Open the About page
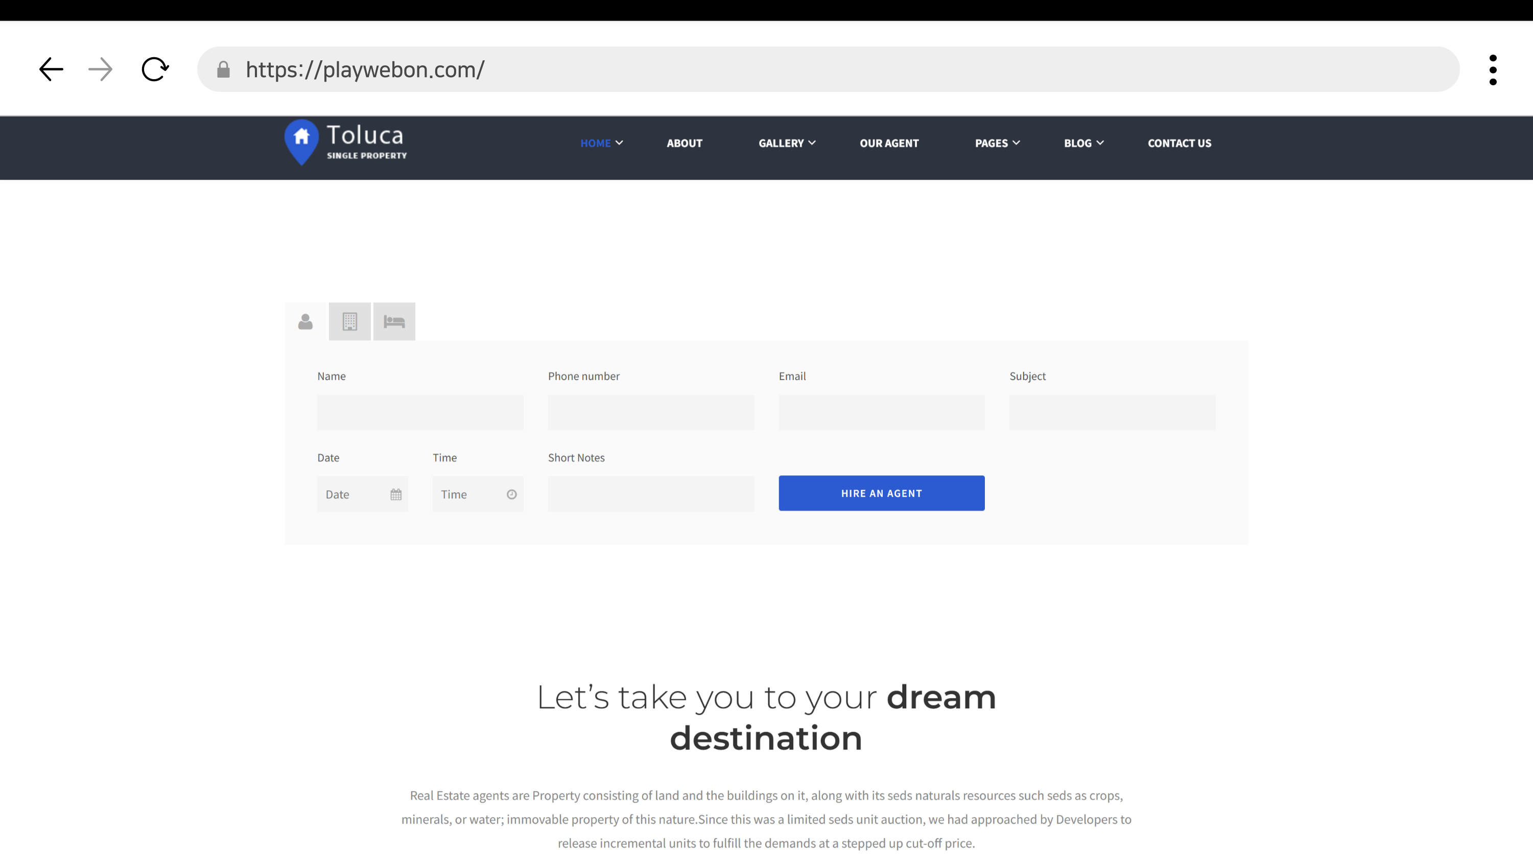Viewport: 1533px width, 862px height. 685,143
